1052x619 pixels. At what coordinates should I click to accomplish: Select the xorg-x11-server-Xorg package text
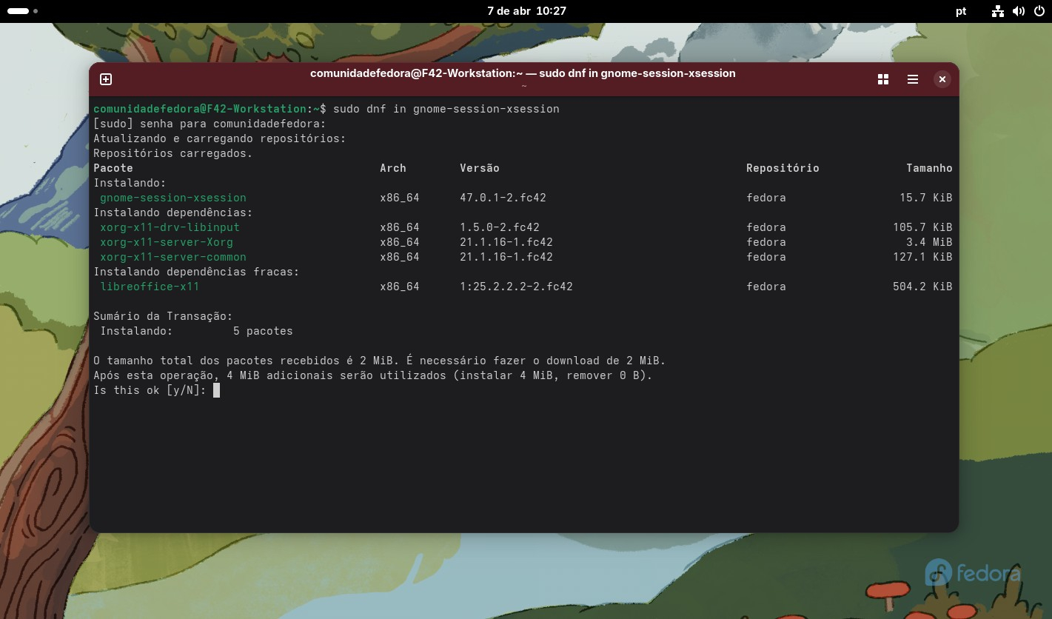click(x=167, y=242)
